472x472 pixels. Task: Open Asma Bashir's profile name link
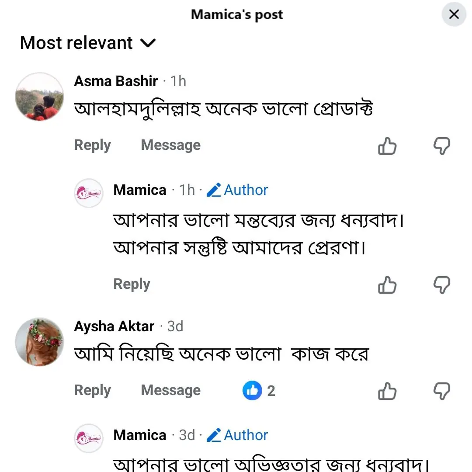click(x=116, y=81)
